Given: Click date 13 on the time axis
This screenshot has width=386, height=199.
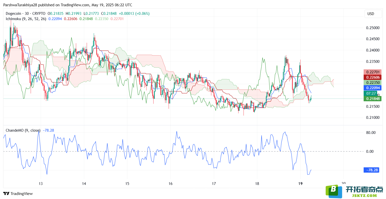Looking at the screenshot, I should (41, 184).
